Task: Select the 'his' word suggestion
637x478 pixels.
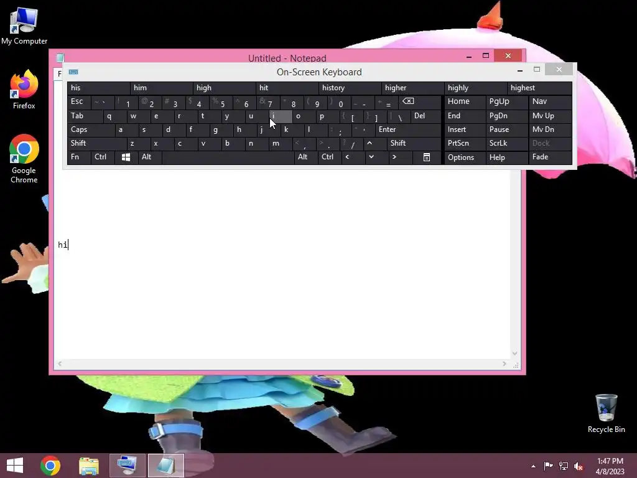Action: click(98, 88)
